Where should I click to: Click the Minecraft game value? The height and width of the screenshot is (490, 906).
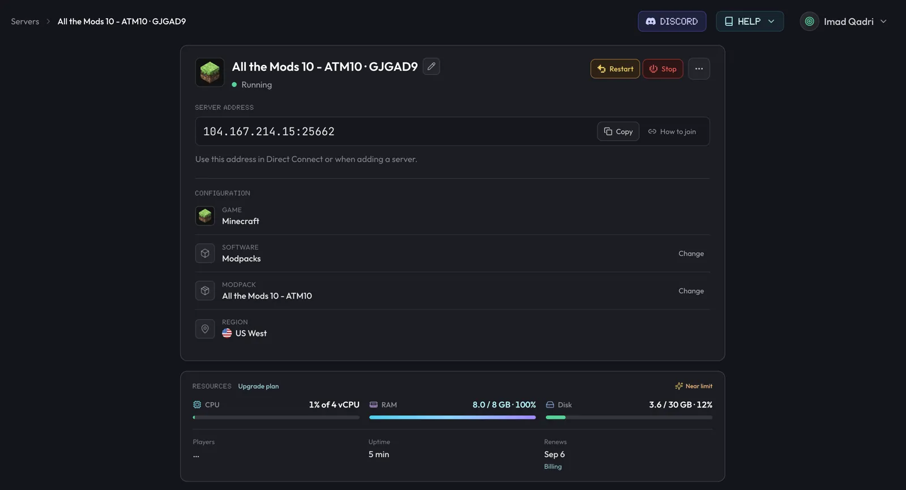(241, 221)
